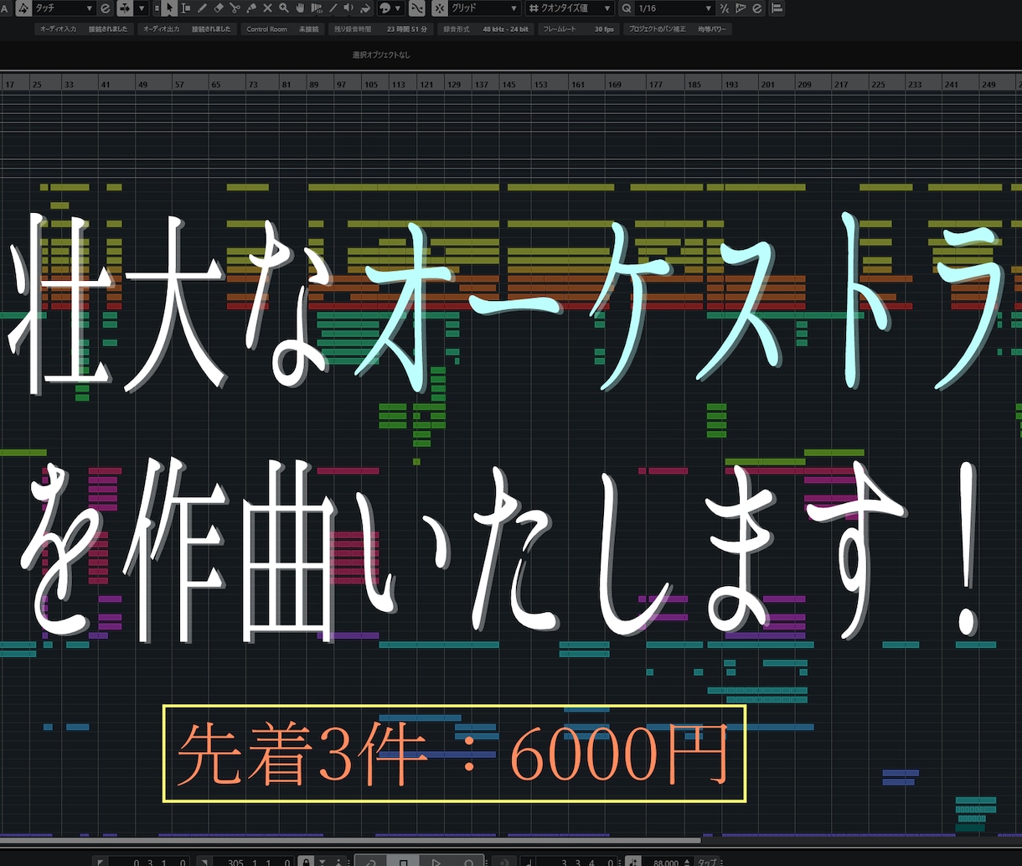Open automation panel via e icon
The height and width of the screenshot is (866, 1022).
tap(106, 8)
